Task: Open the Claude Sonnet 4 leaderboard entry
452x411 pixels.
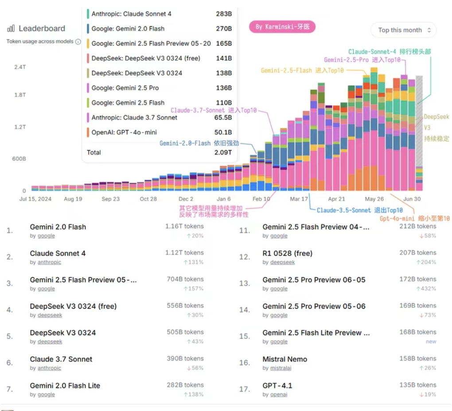Action: [x=58, y=253]
